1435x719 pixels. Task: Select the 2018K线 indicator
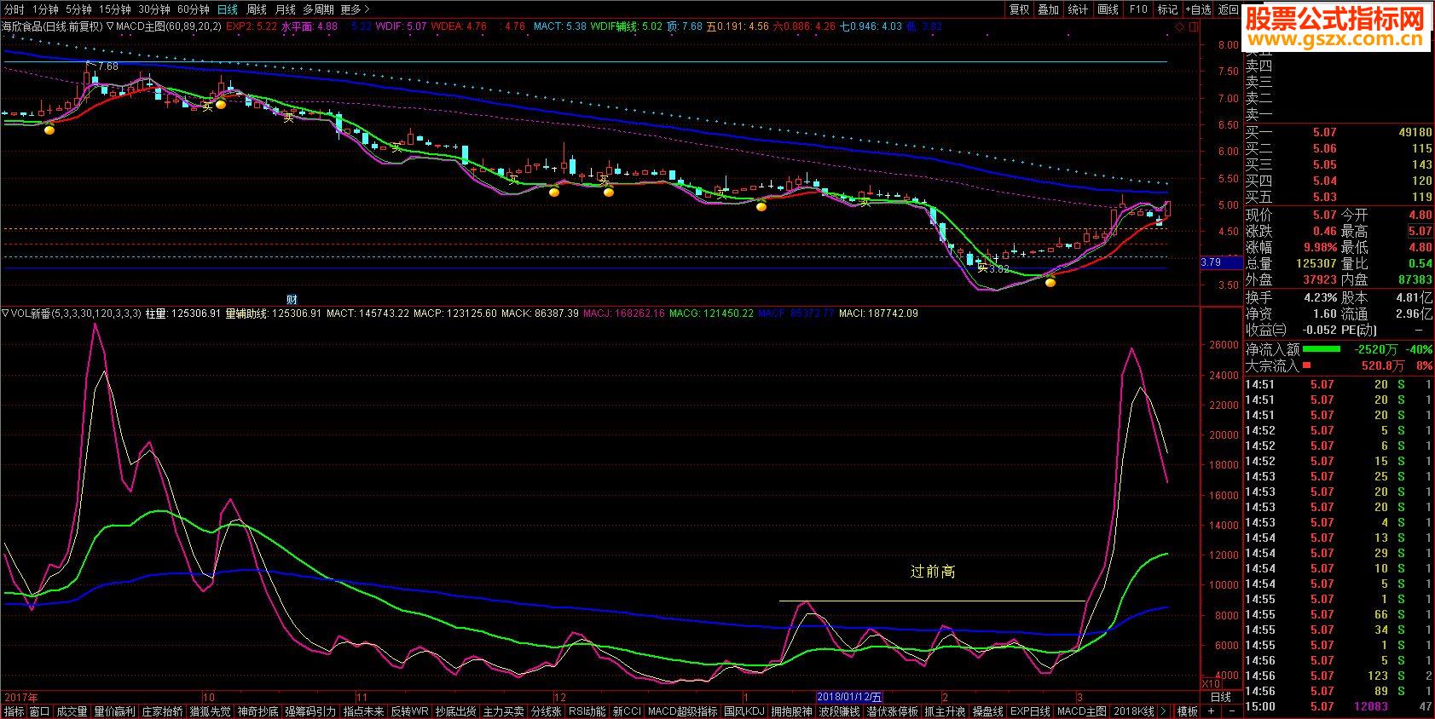(x=1134, y=711)
